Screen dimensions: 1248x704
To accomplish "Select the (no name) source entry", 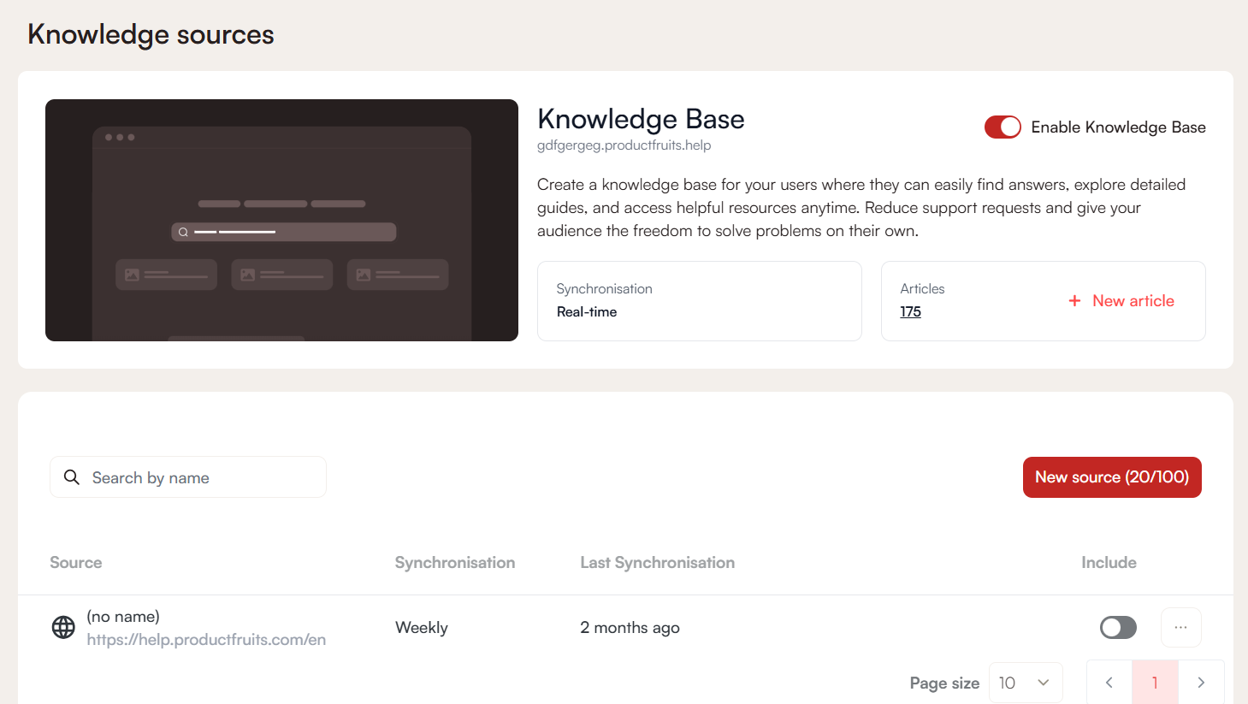I will pyautogui.click(x=123, y=617).
